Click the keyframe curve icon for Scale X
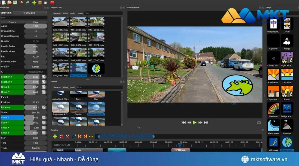Screen dimensions: 299x166 tap(44, 118)
